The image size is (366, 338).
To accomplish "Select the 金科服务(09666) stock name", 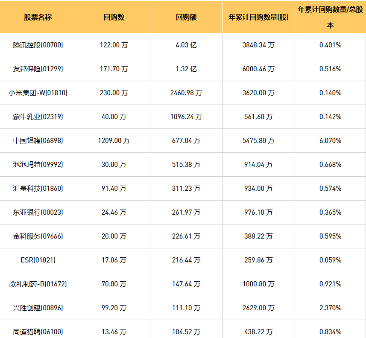I will click(x=38, y=236).
